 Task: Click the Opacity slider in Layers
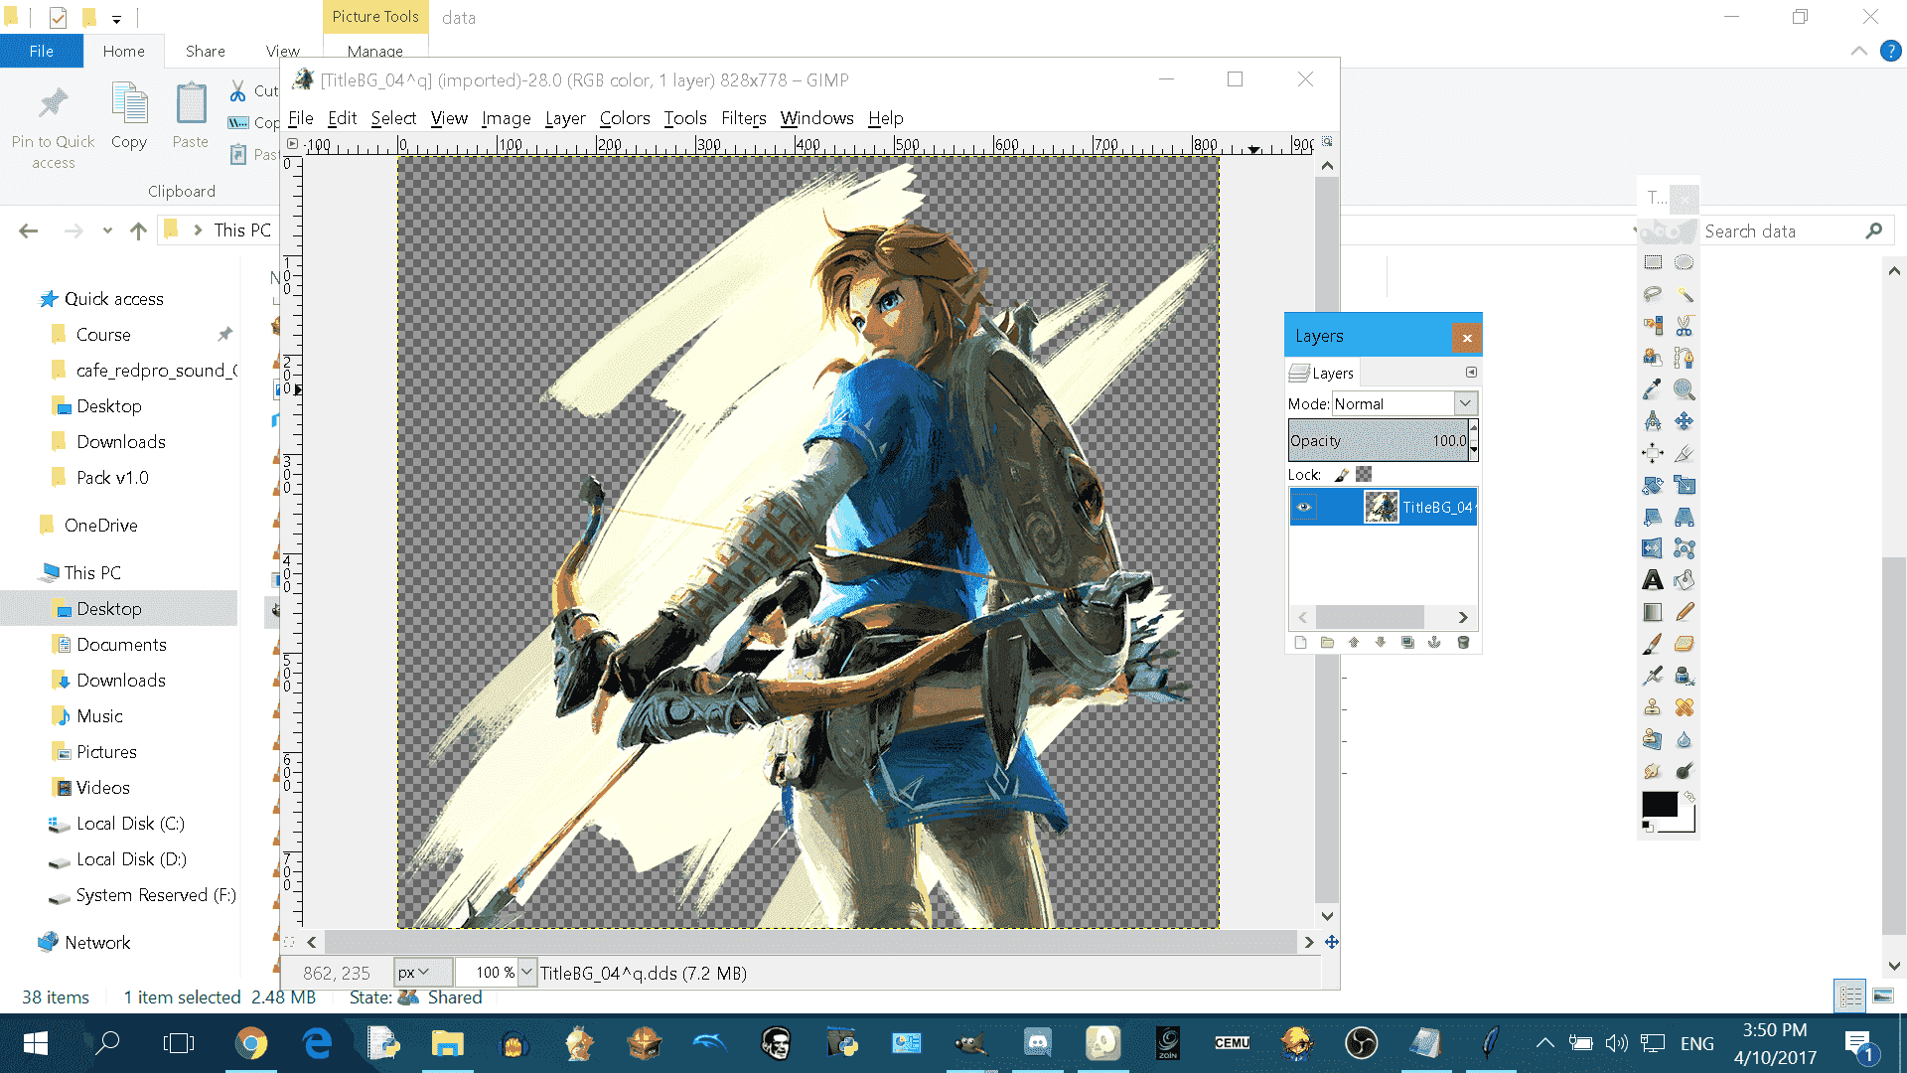[x=1379, y=440]
